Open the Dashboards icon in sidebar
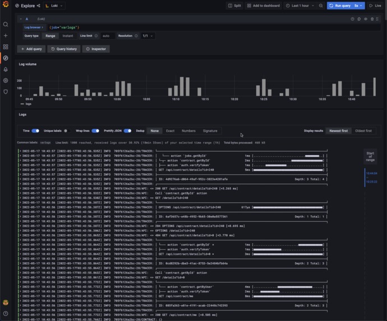This screenshot has width=387, height=321. [6, 47]
